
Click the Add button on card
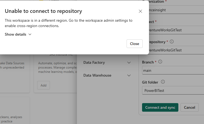44,85
